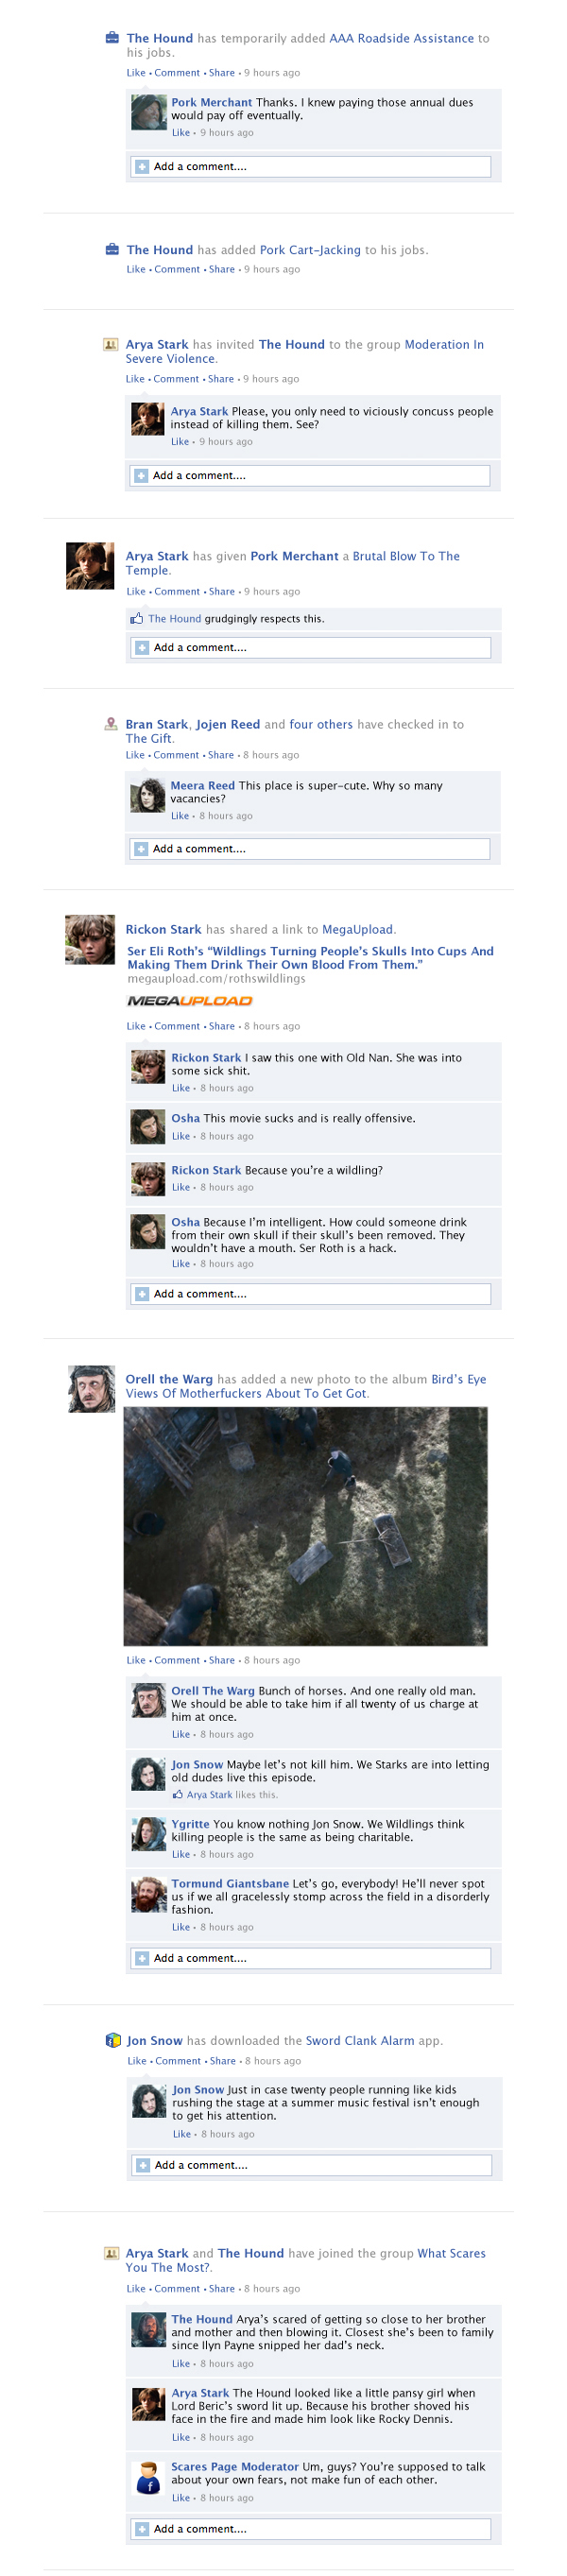Share the Pork Cart-Jacking job post
The width and height of the screenshot is (567, 2576).
click(x=222, y=270)
